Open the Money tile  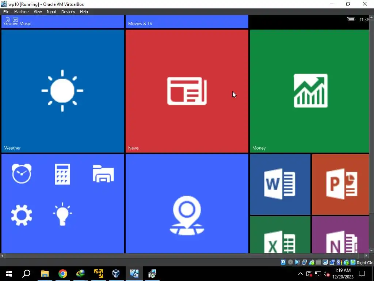click(309, 91)
